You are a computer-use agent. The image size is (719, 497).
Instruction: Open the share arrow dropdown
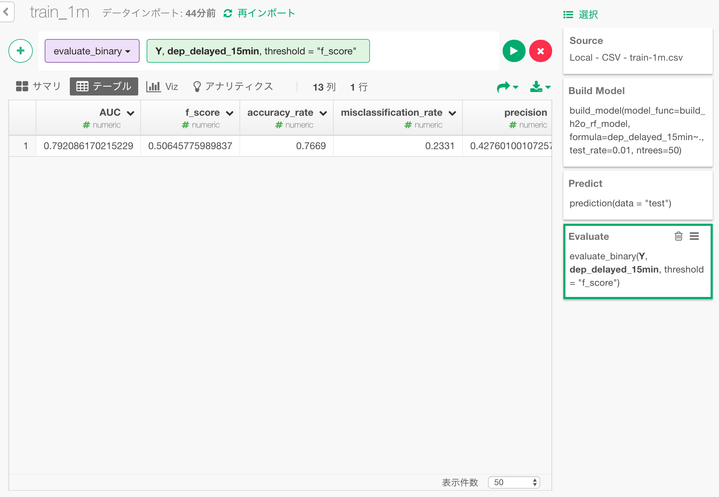(x=507, y=86)
